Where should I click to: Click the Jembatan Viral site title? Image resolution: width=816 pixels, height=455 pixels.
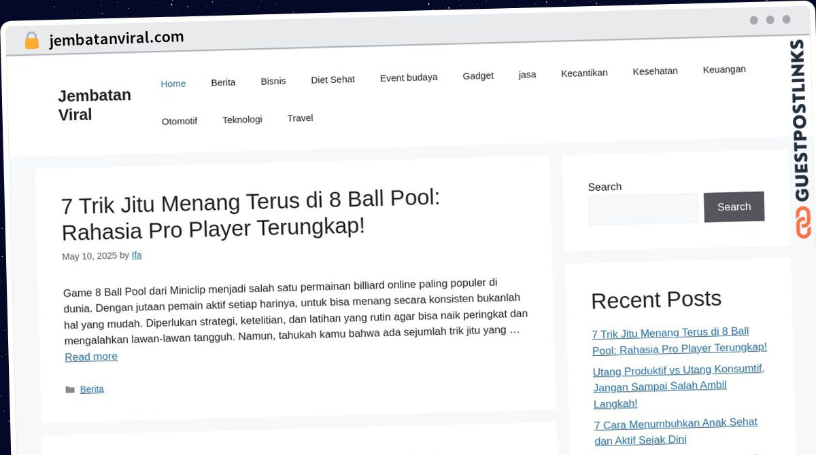click(95, 105)
